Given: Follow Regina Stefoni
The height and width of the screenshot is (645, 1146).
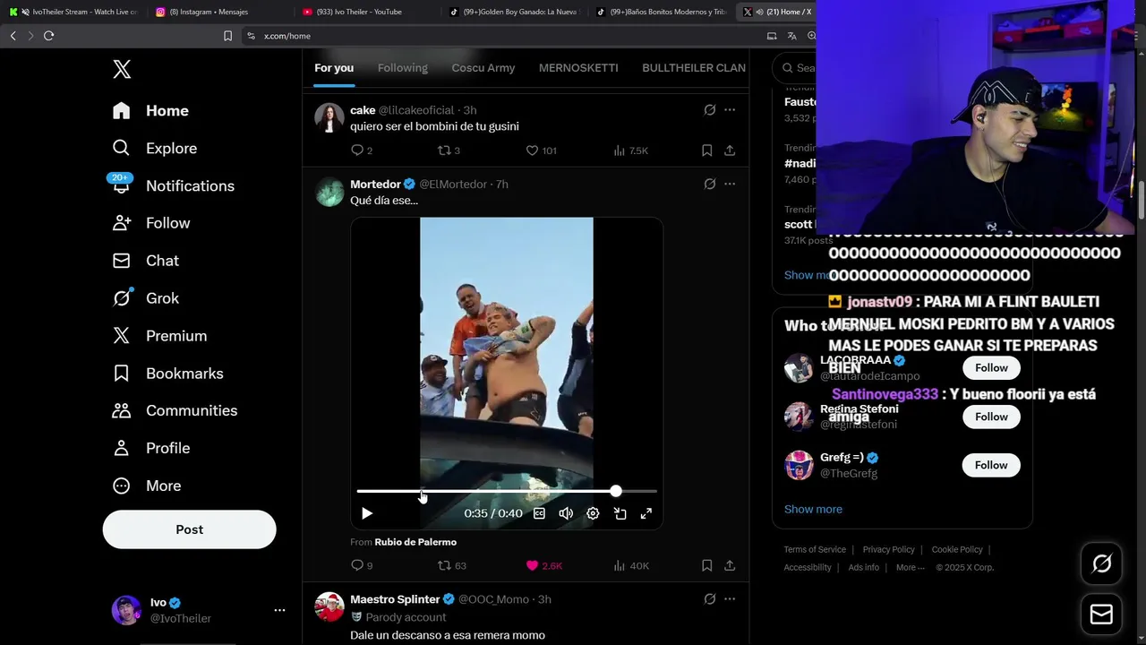Looking at the screenshot, I should pos(991,417).
